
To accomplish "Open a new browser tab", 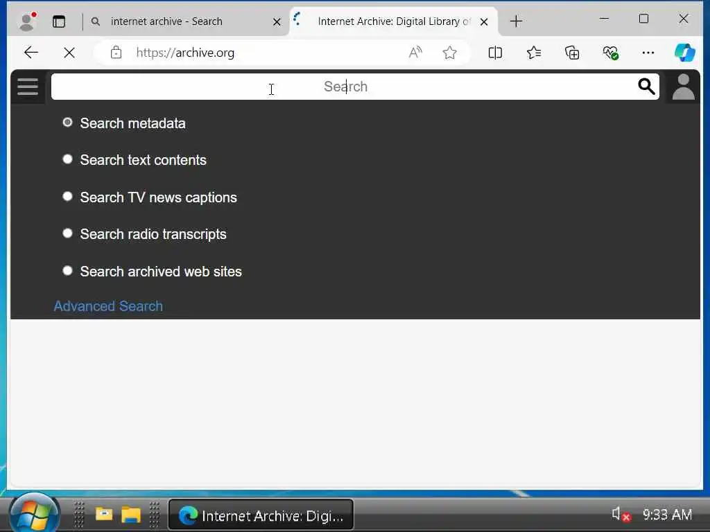I will 516,21.
